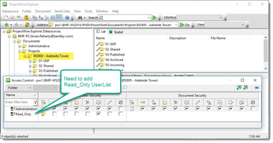Click Folder Security Write pencil icon
The width and height of the screenshot is (273, 143).
[x=110, y=102]
